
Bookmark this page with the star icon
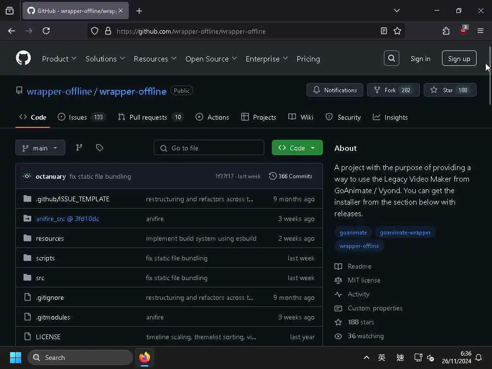click(397, 31)
